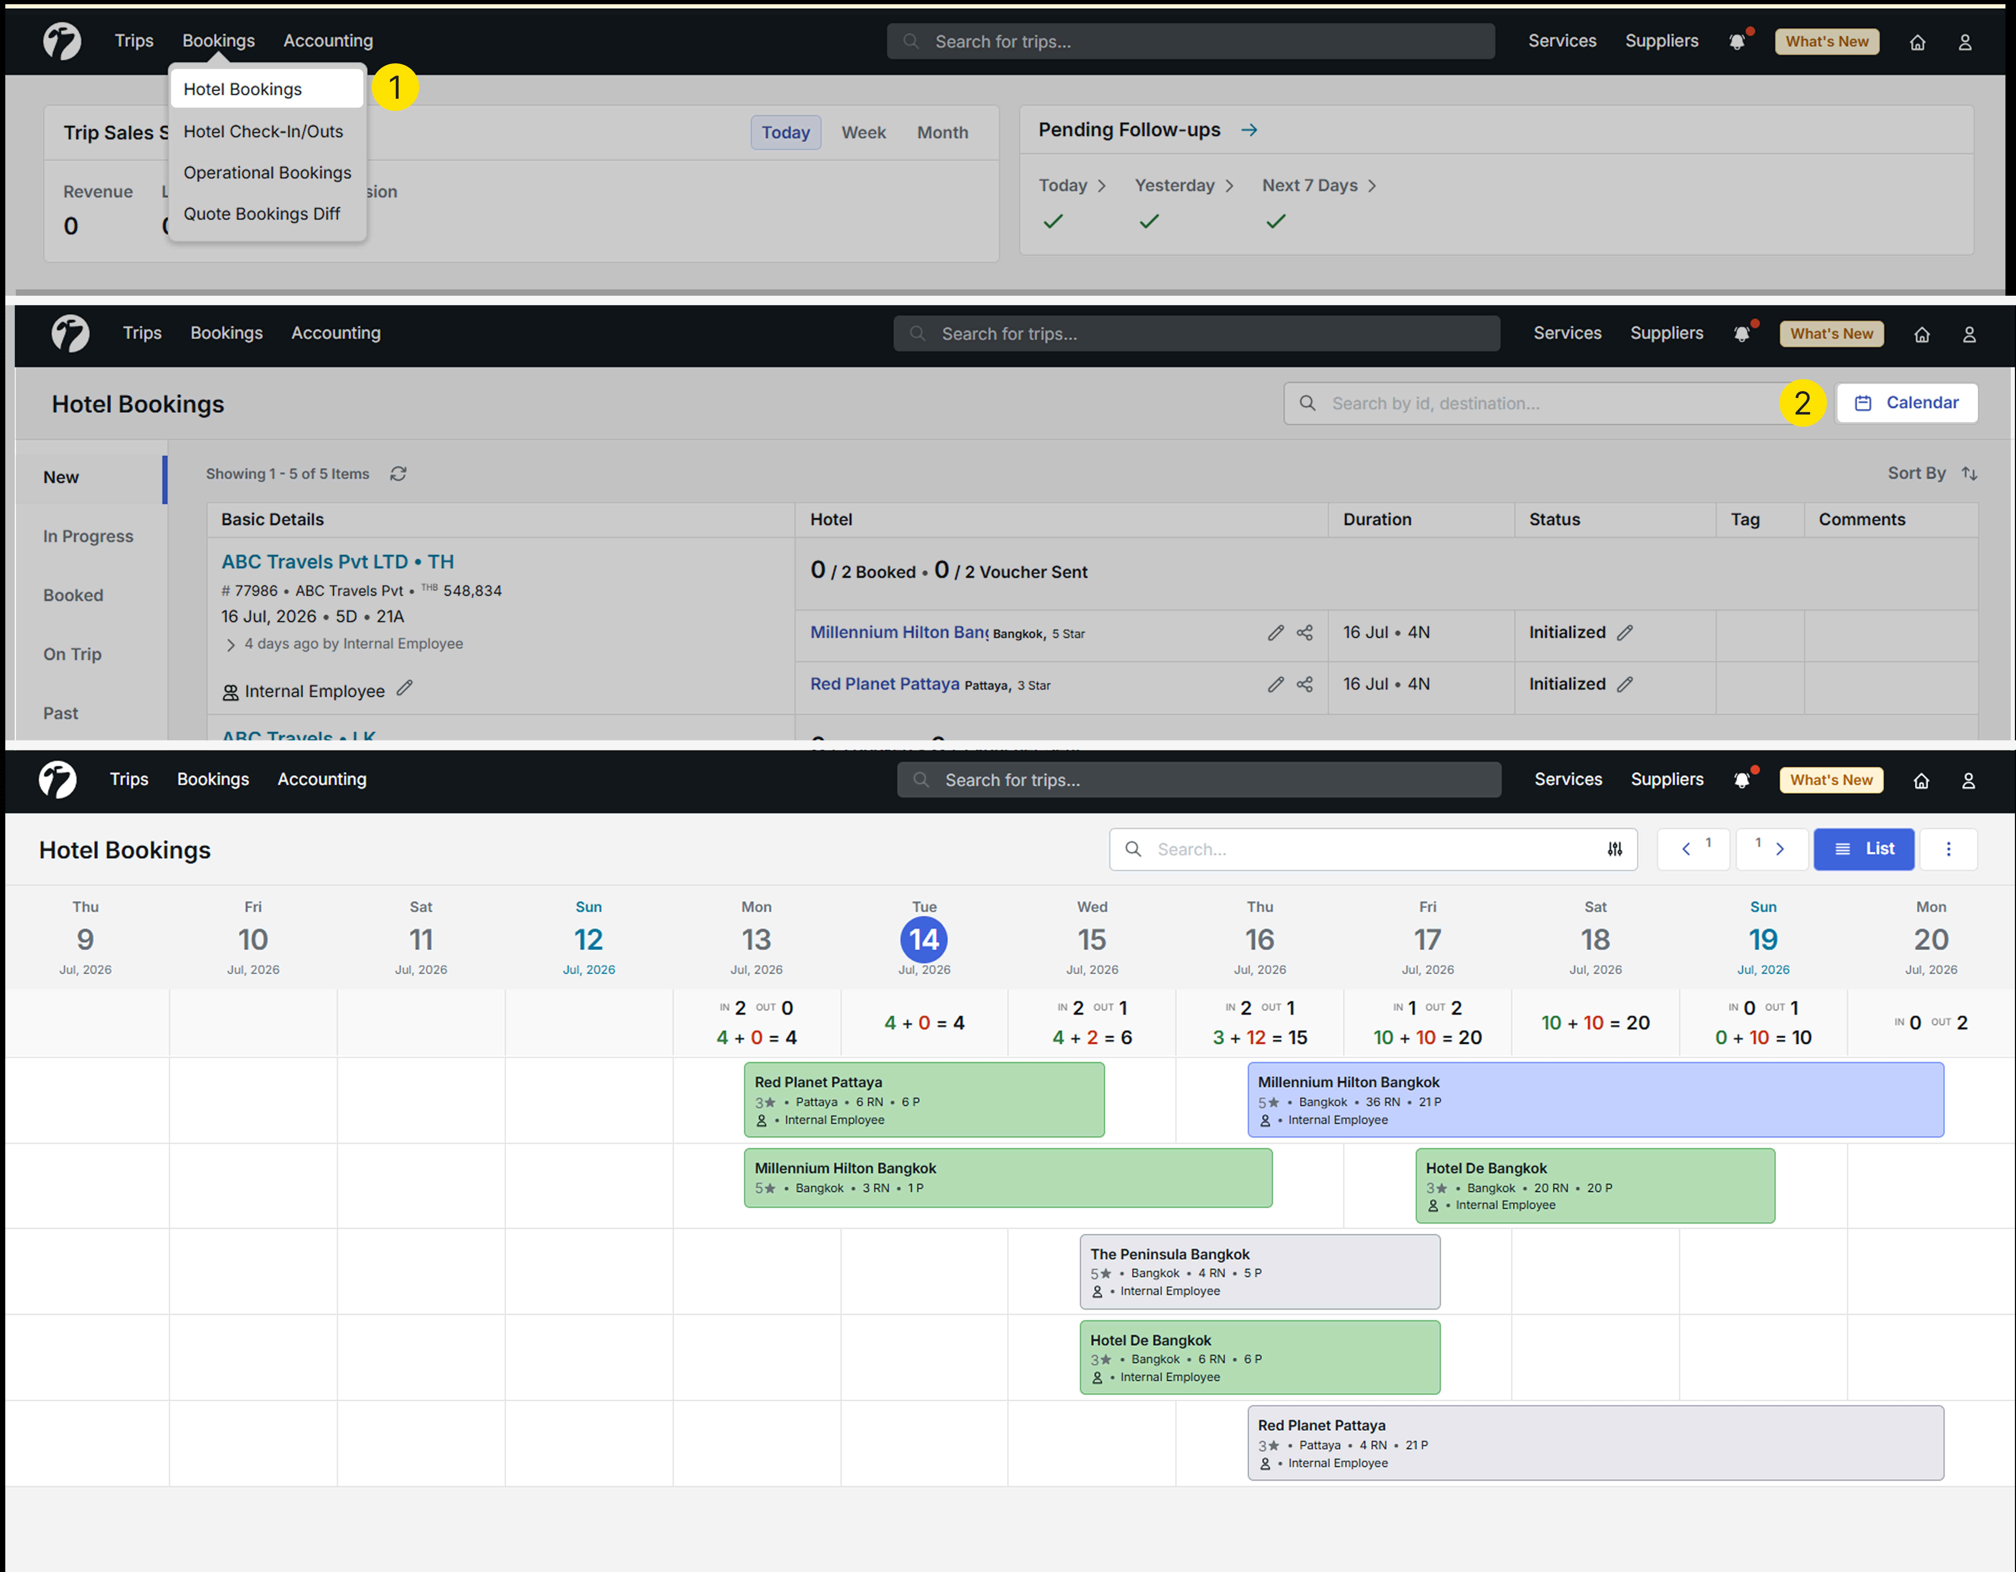Open the Past tab in Hotel Bookings sidebar
Viewport: 2016px width, 1572px height.
[61, 714]
